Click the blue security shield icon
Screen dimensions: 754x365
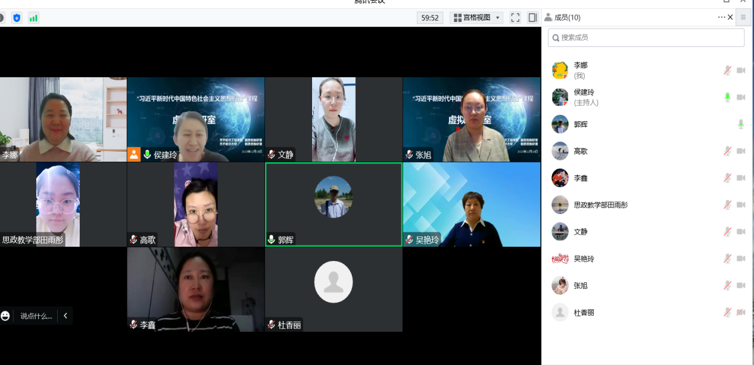click(x=17, y=18)
